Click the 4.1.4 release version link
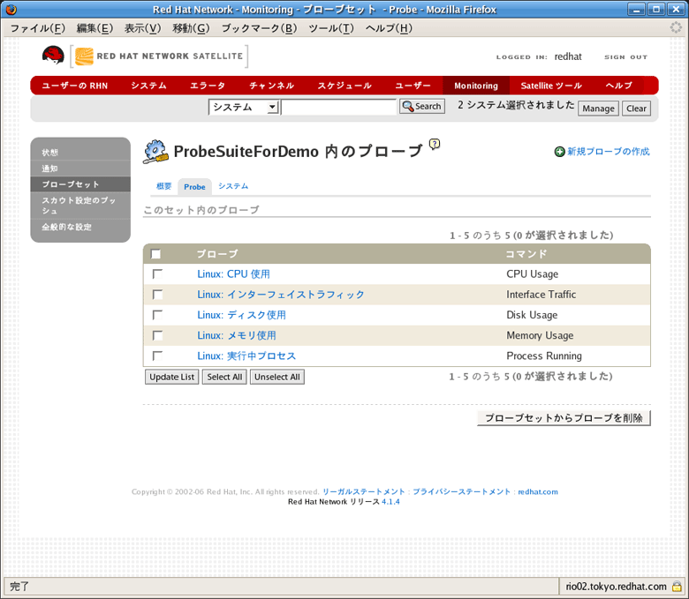The image size is (689, 599). (390, 502)
